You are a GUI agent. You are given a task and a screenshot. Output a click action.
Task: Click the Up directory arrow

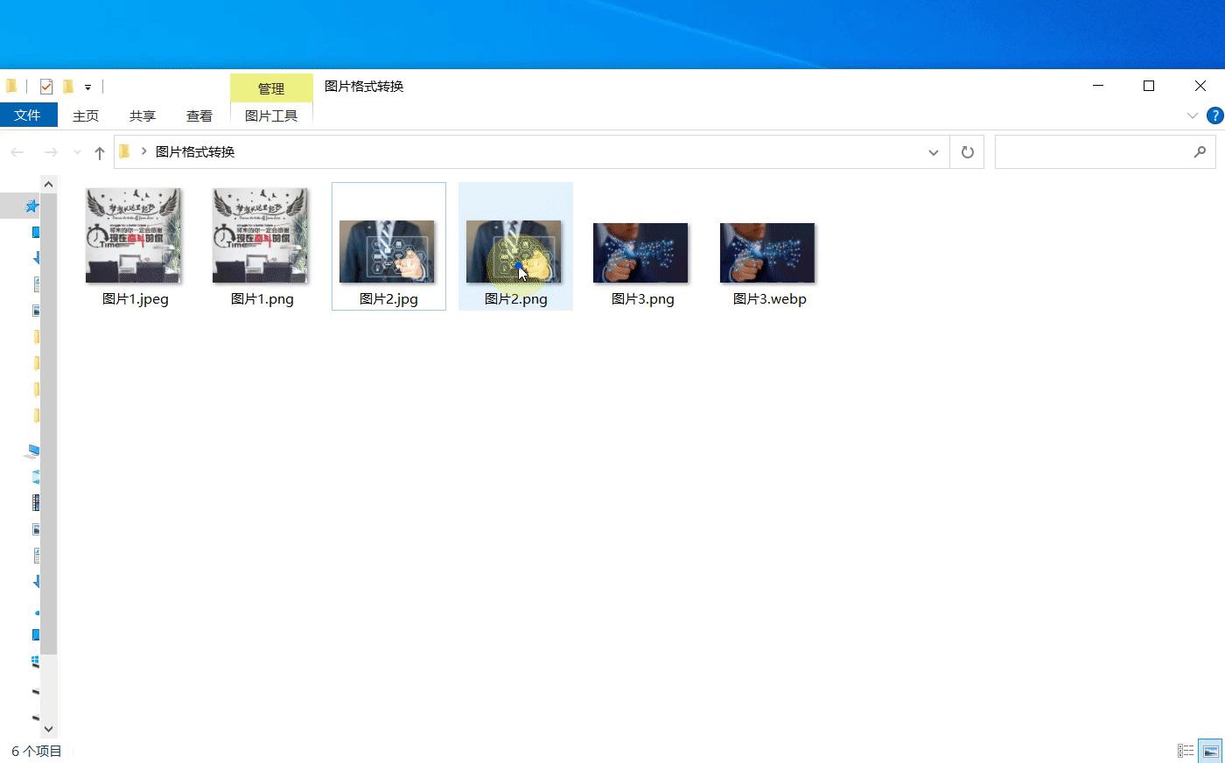tap(100, 152)
